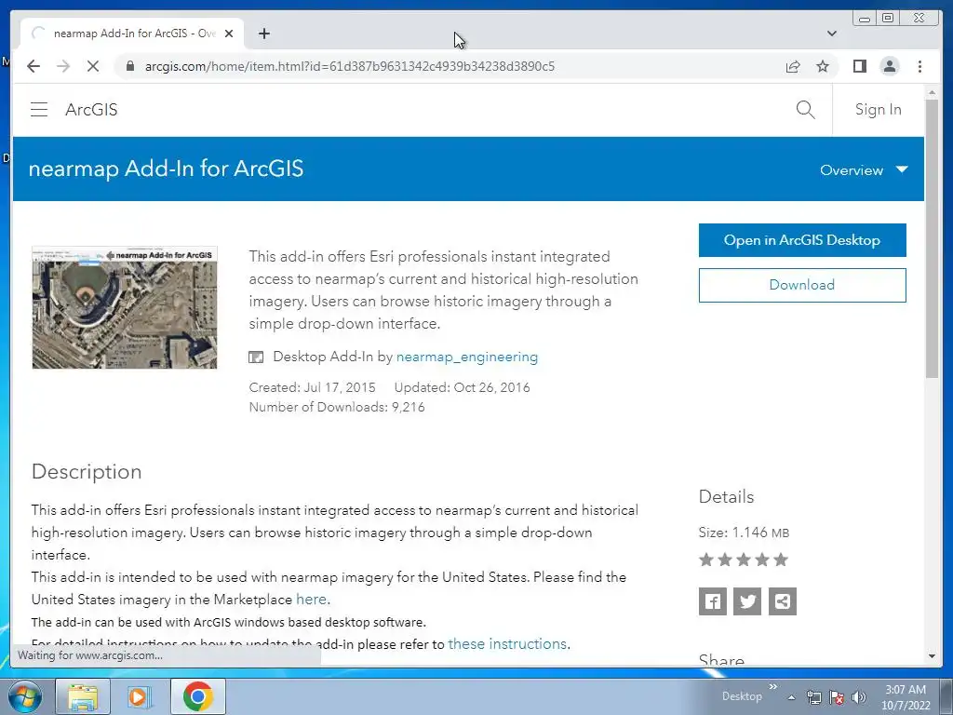View site info via padlock icon
Image resolution: width=953 pixels, height=715 pixels.
[129, 66]
